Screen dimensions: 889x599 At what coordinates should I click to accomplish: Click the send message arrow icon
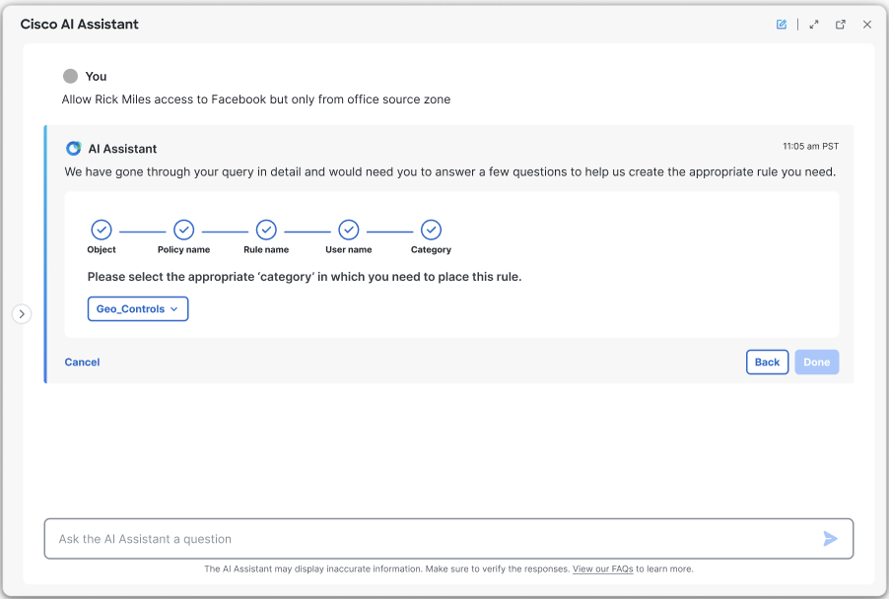pyautogui.click(x=830, y=539)
